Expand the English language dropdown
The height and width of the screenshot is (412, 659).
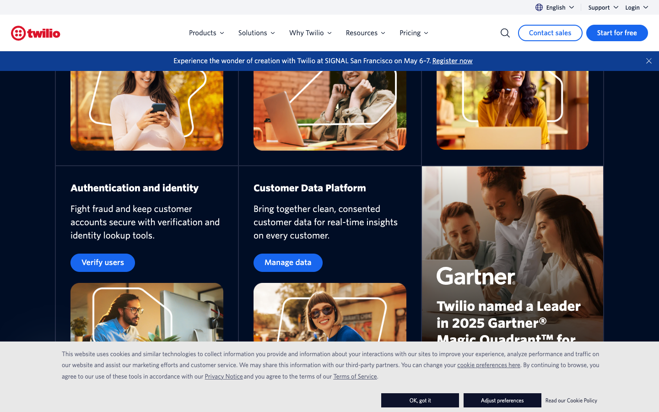pos(555,7)
